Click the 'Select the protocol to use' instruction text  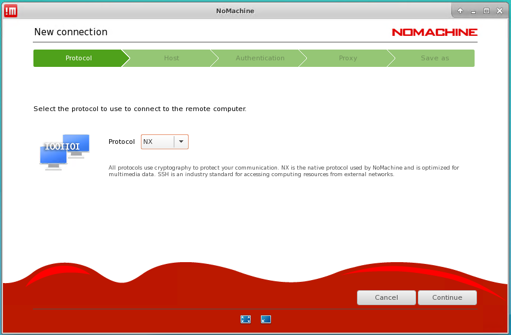click(x=140, y=109)
